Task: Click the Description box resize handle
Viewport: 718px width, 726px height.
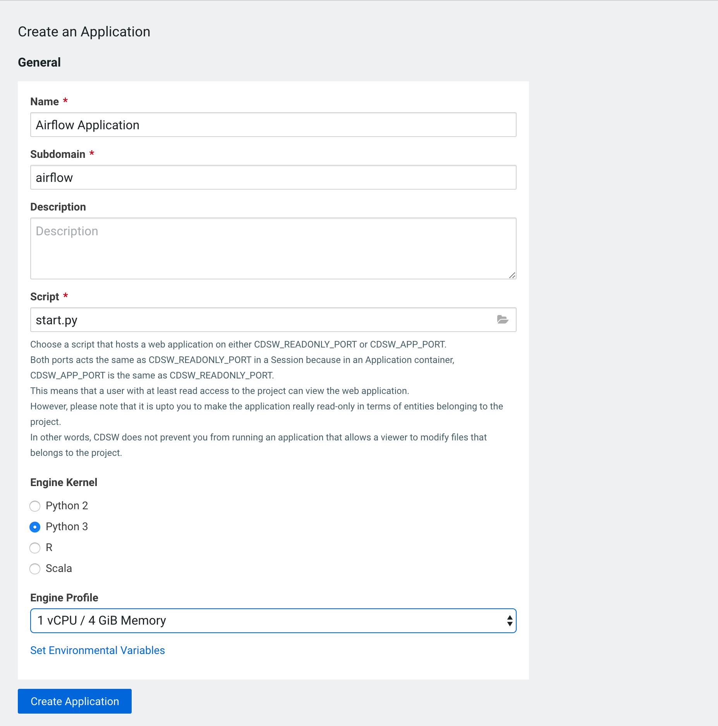Action: point(512,275)
